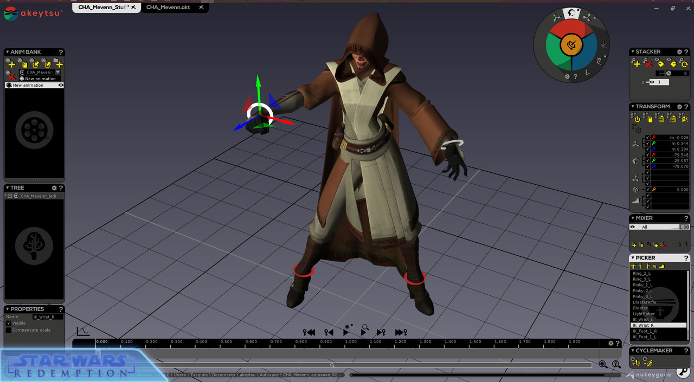The image size is (694, 382).
Task: Duplicate animation icon in Anim Bank toolbar
Action: point(23,63)
